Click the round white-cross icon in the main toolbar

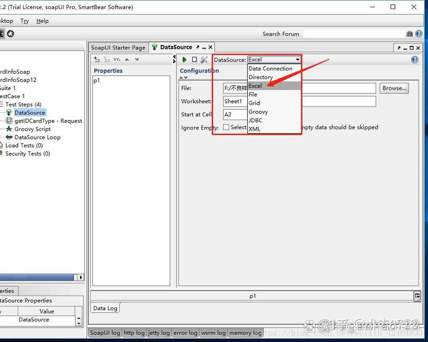point(11,34)
